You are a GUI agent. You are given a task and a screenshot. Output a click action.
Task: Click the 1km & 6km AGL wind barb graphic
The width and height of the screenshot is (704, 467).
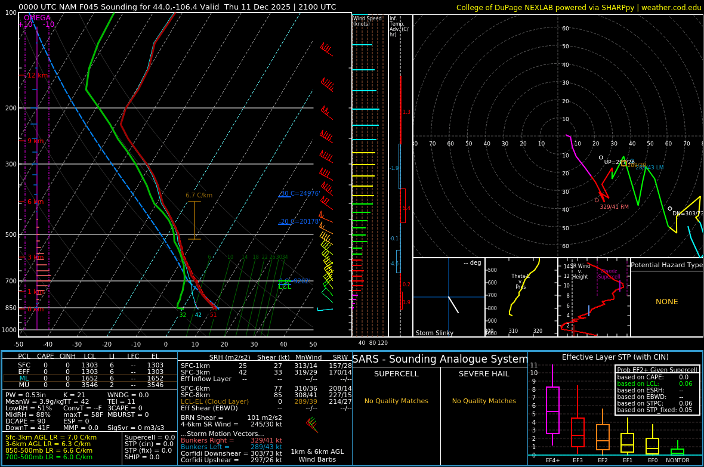point(312,424)
